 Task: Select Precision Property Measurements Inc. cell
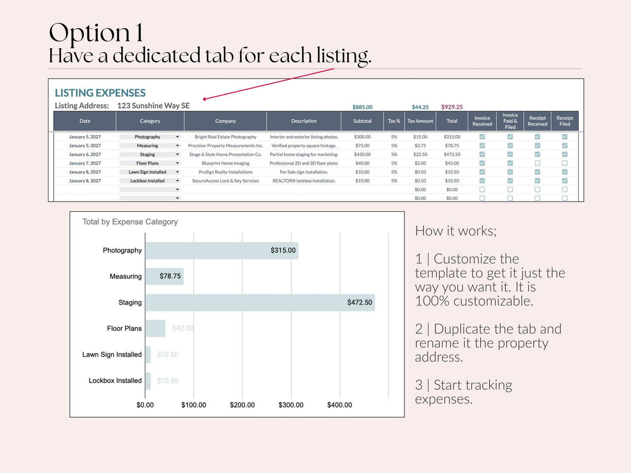225,146
